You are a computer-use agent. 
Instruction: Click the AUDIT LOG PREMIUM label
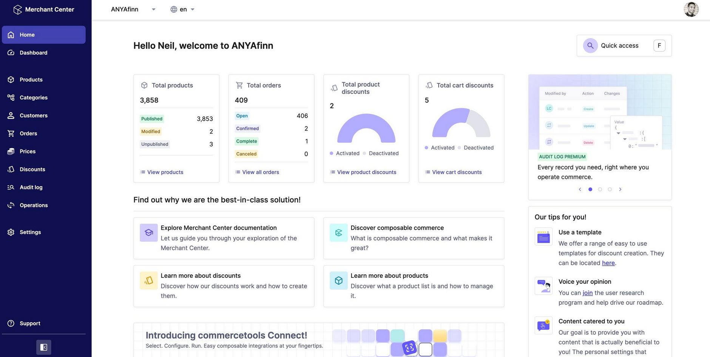562,157
